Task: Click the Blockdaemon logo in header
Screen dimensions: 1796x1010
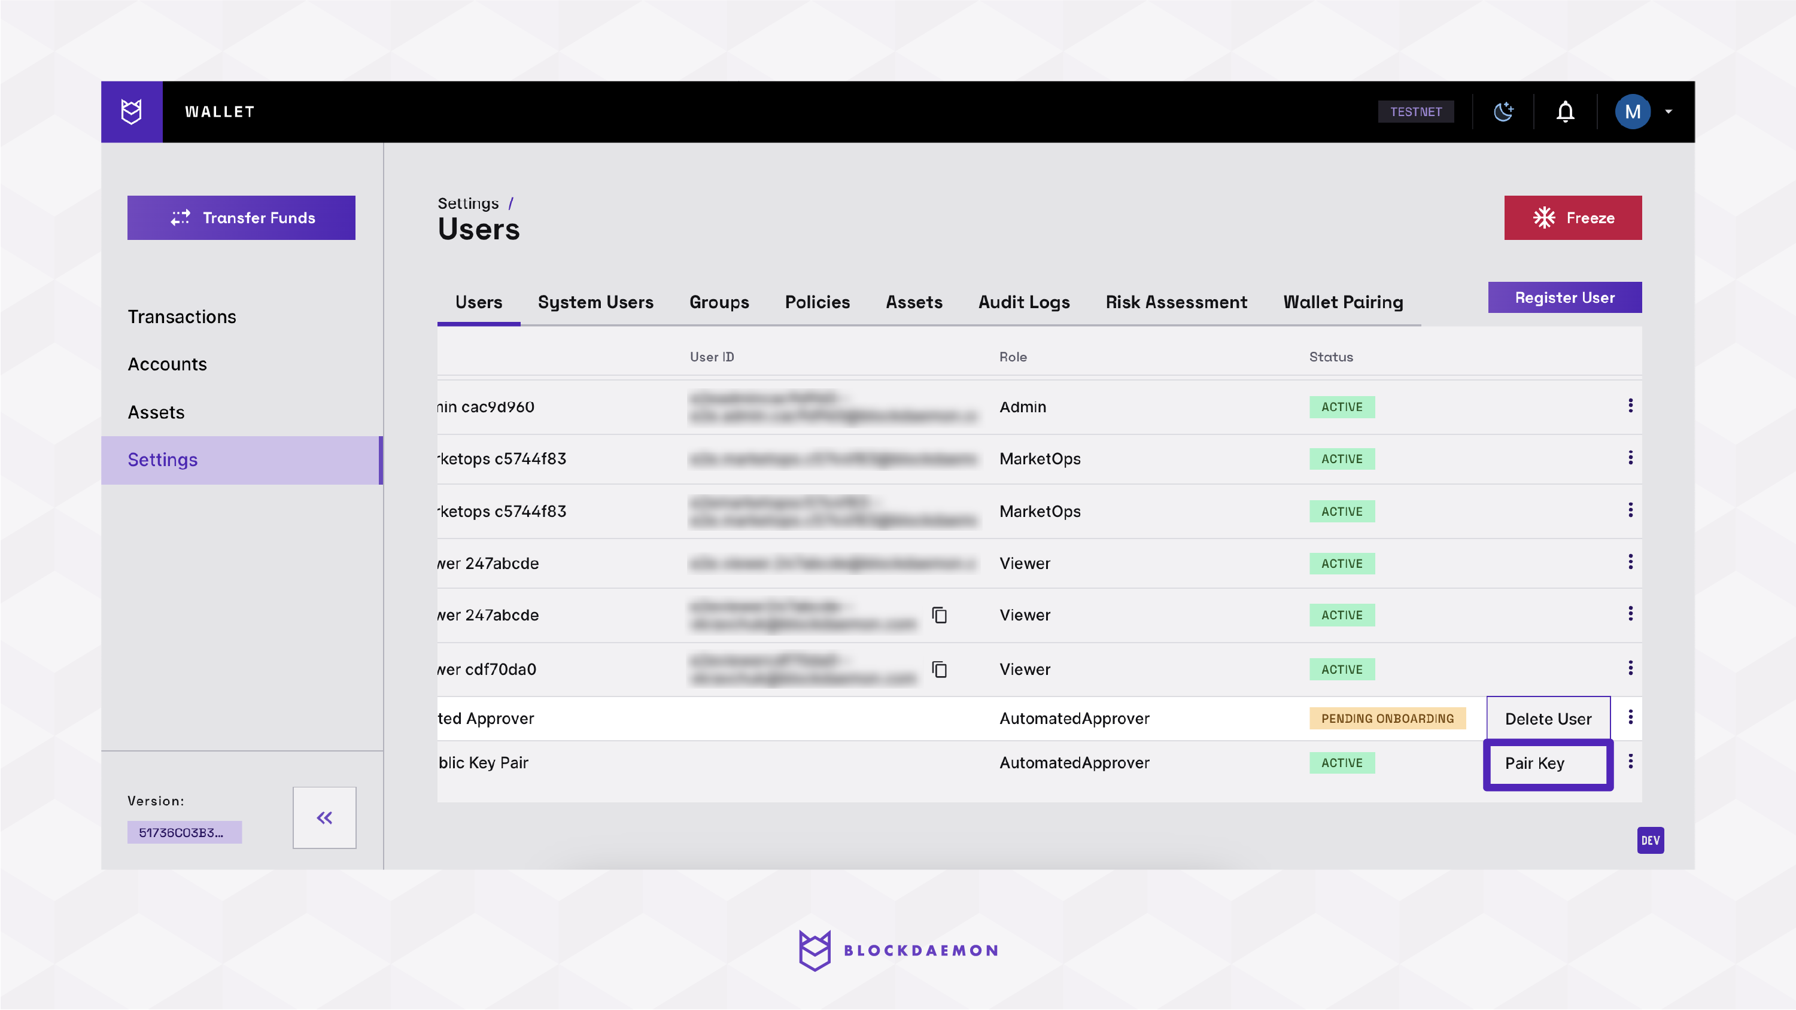Action: tap(131, 111)
